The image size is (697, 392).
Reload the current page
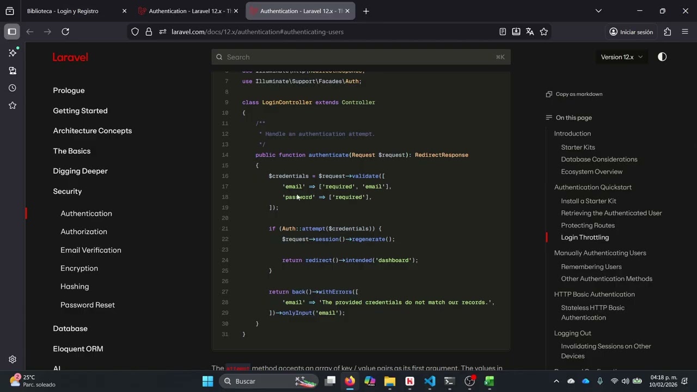click(x=65, y=32)
